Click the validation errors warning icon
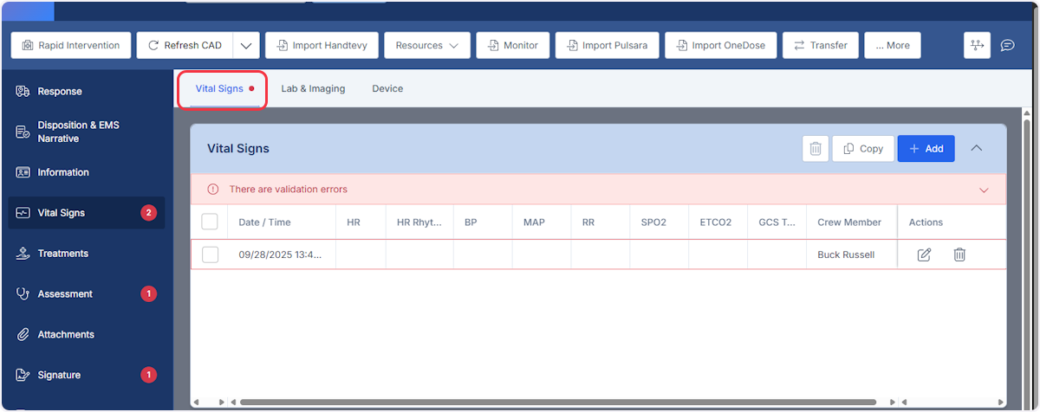Screen dimensions: 1040x412 [x=213, y=190]
